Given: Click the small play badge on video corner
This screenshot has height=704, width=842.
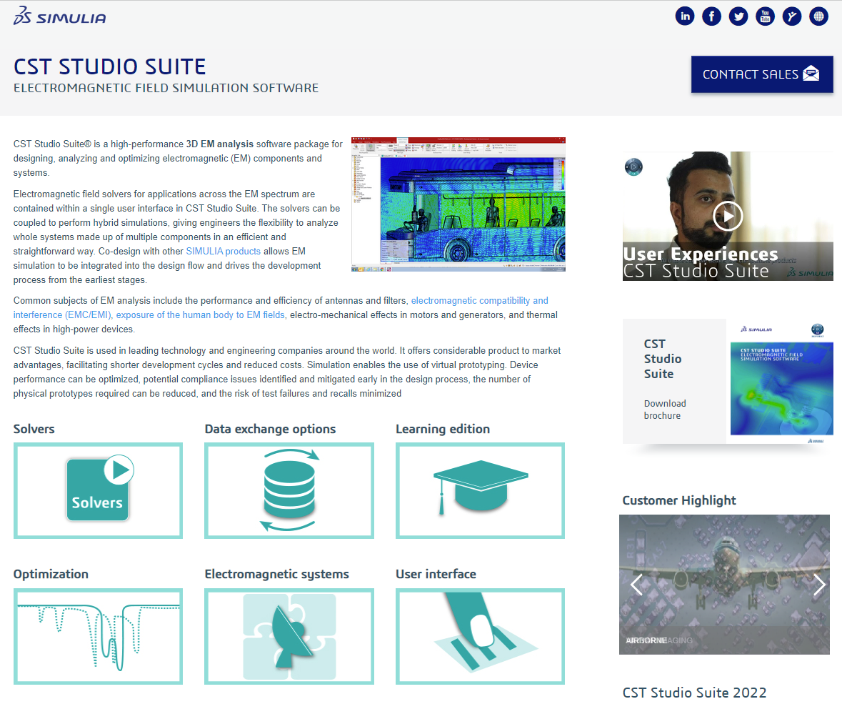Looking at the screenshot, I should click(633, 167).
